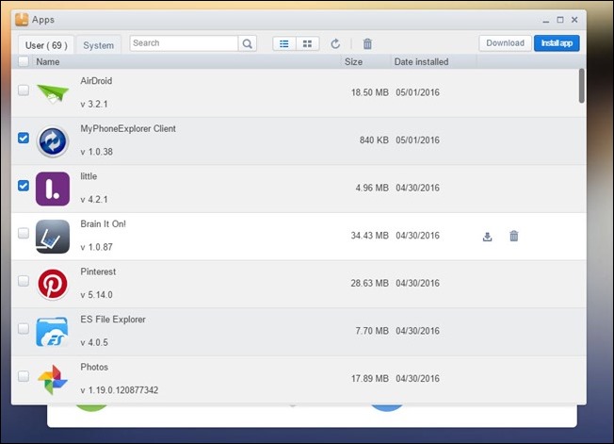
Task: Open the User ( 69 ) tab
Action: [x=46, y=45]
